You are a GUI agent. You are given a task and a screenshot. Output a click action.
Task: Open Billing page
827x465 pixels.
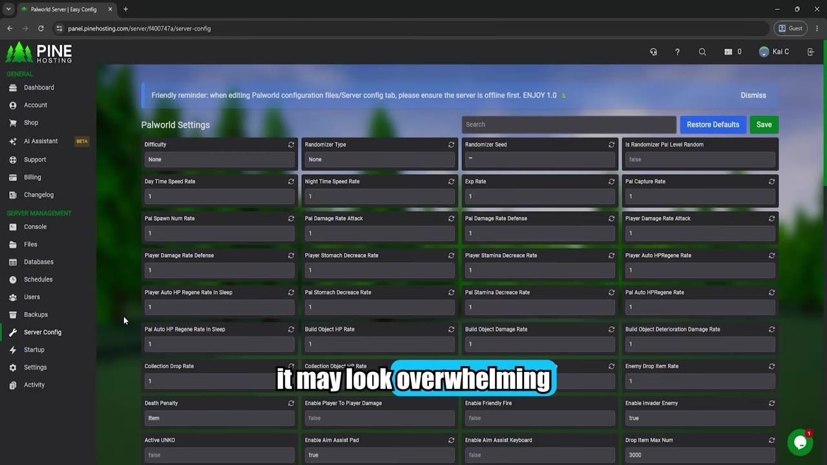click(32, 177)
